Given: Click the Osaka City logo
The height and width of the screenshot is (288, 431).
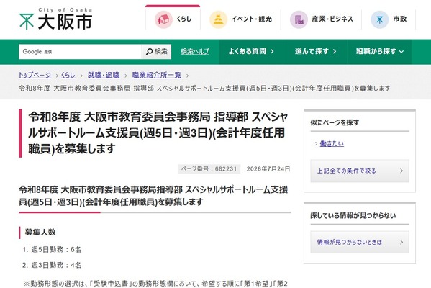Looking at the screenshot, I should coord(56,19).
